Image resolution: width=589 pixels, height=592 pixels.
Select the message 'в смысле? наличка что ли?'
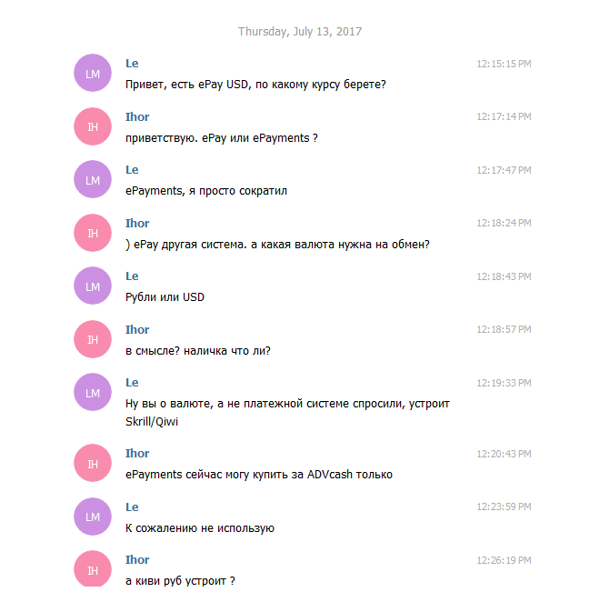click(198, 351)
